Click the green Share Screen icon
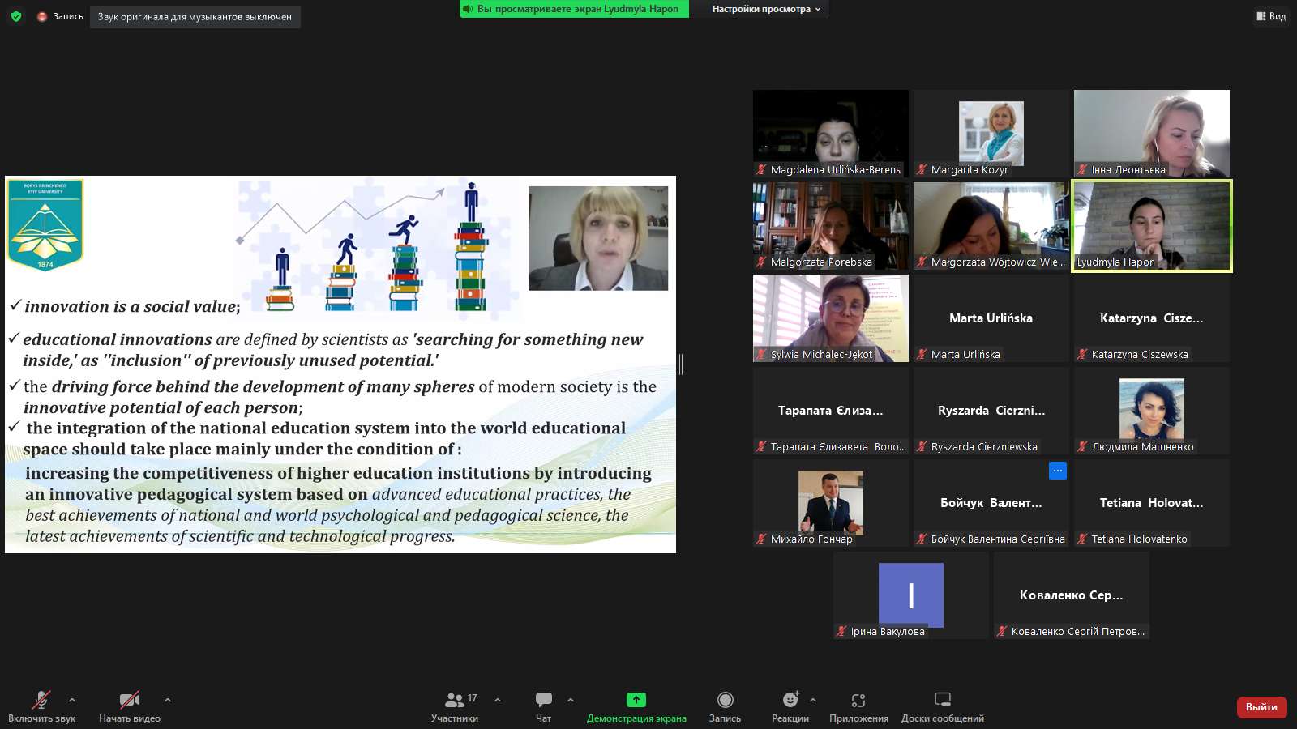Image resolution: width=1297 pixels, height=729 pixels. (636, 700)
